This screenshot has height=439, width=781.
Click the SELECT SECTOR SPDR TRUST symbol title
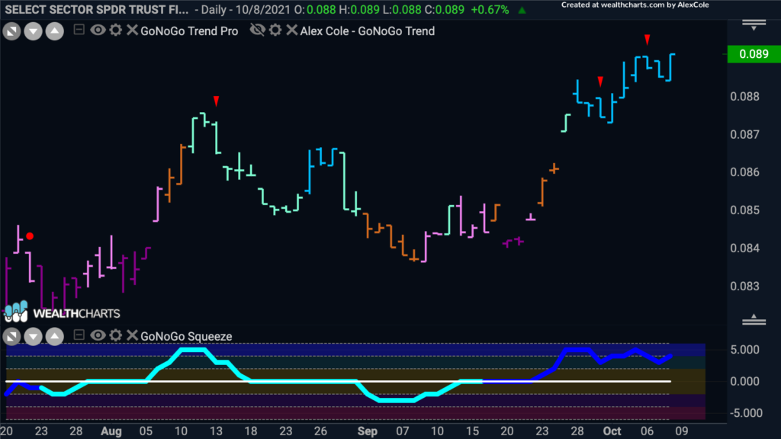[x=97, y=9]
